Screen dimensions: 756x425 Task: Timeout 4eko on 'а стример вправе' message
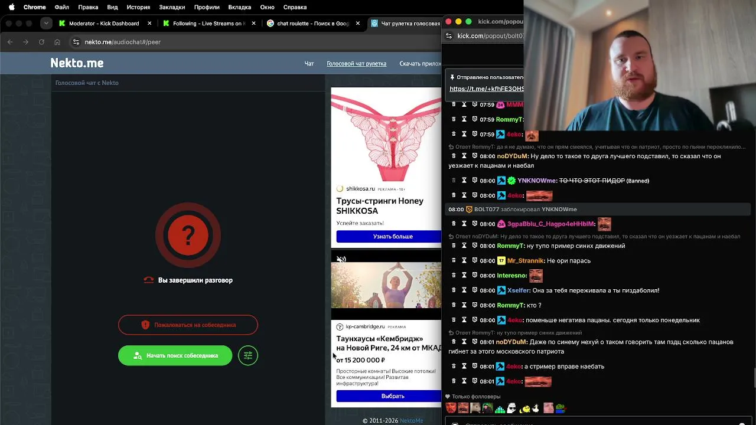click(x=464, y=366)
